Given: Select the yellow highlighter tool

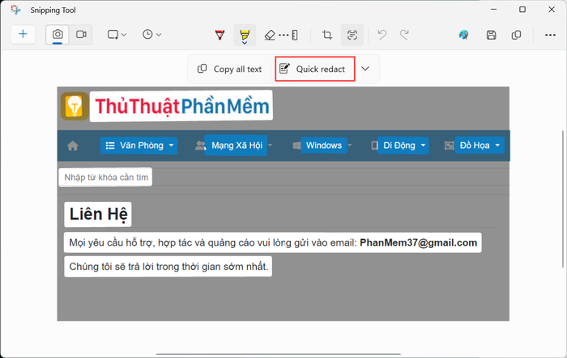Looking at the screenshot, I should click(245, 35).
